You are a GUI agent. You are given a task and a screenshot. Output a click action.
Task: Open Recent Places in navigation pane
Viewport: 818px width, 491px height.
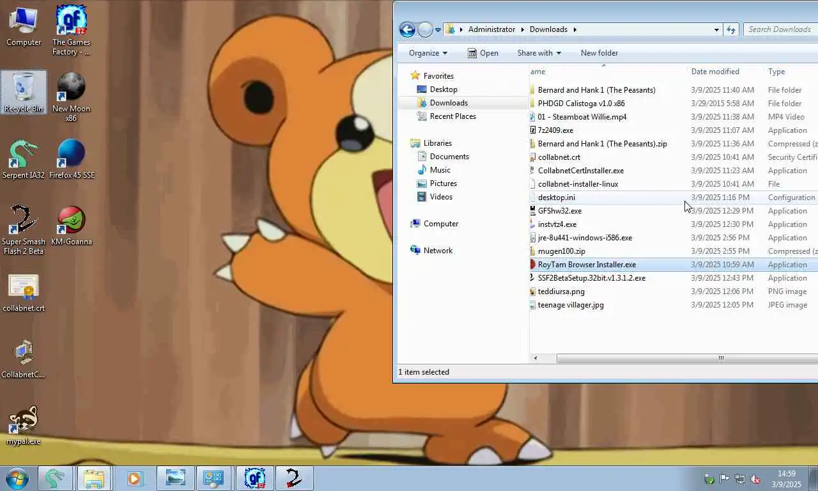(x=453, y=116)
